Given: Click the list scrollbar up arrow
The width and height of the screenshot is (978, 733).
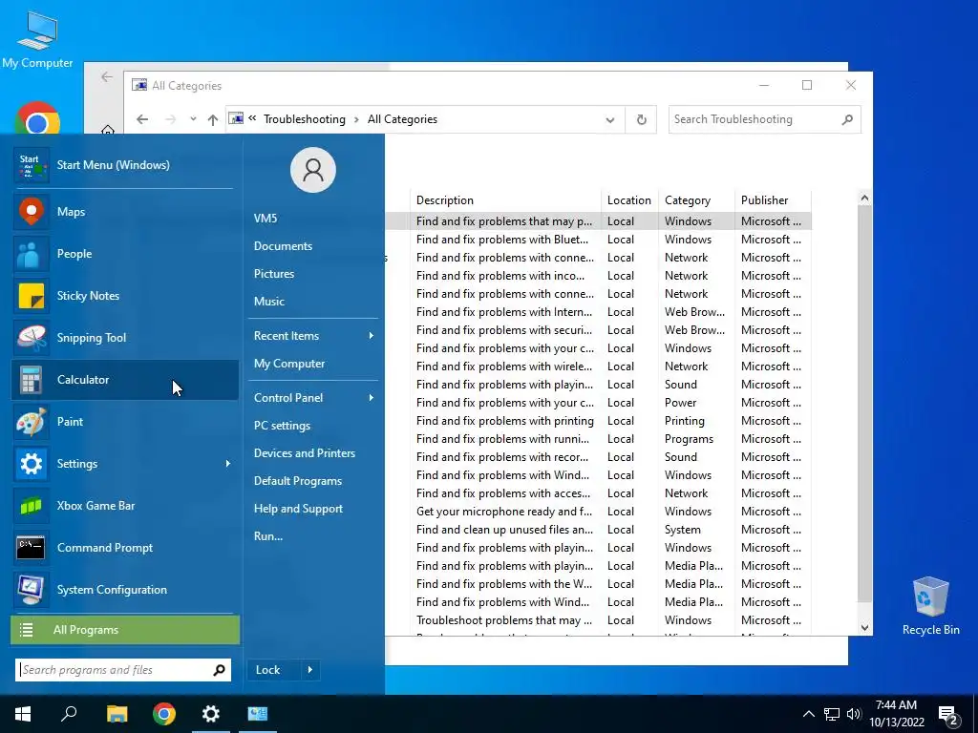Looking at the screenshot, I should click(x=864, y=199).
